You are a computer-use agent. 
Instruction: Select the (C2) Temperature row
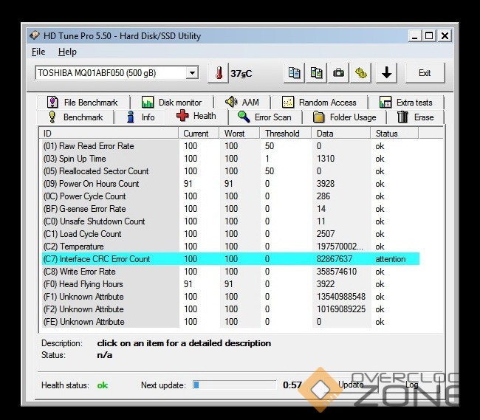pyautogui.click(x=230, y=247)
